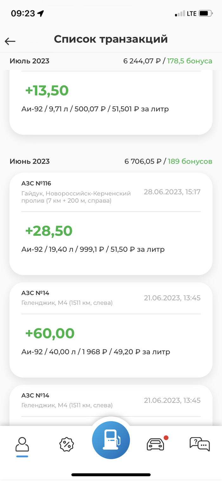Tap the Июнь 2023 month header

[29, 161]
